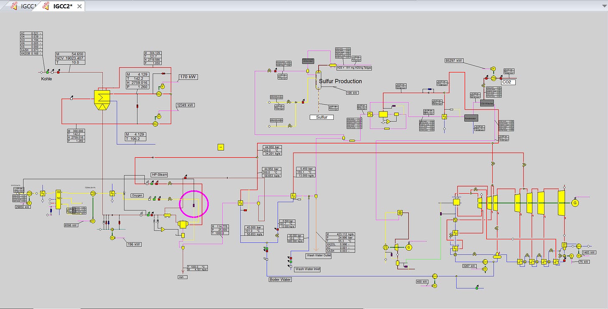Select the CO2 output label
This screenshot has width=608, height=309.
(509, 82)
